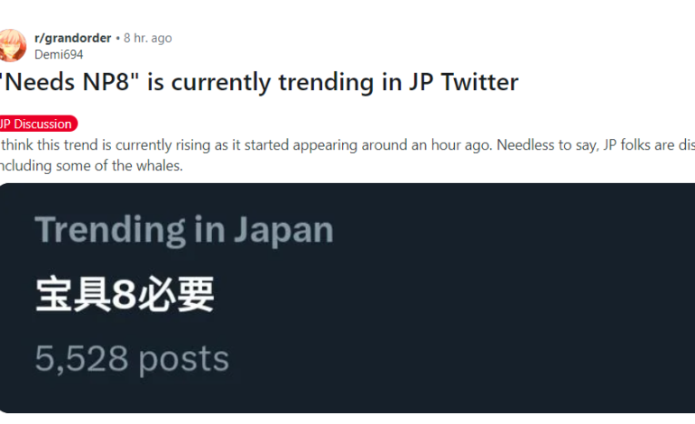The height and width of the screenshot is (424, 695).
Task: Open the r/grandorder subreddit link
Action: tap(72, 38)
